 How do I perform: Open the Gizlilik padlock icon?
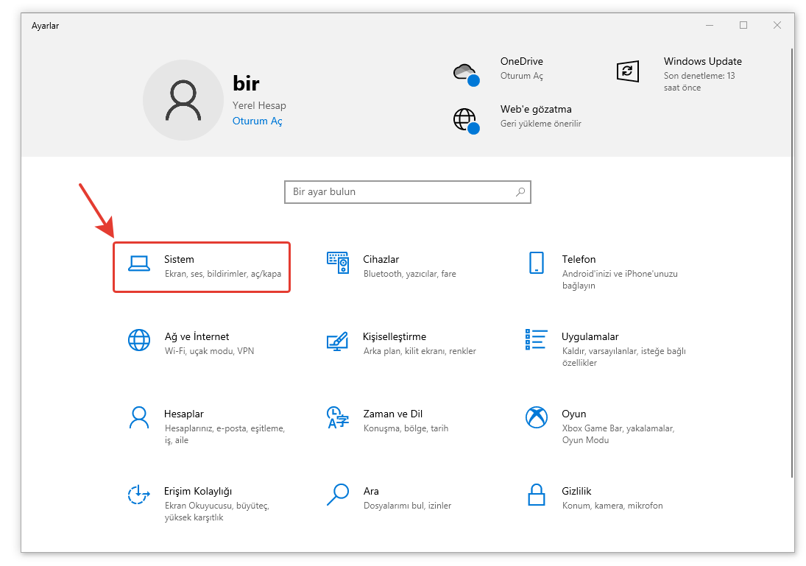coord(536,495)
